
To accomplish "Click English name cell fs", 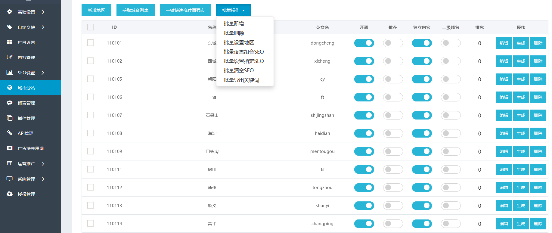I will tap(322, 169).
